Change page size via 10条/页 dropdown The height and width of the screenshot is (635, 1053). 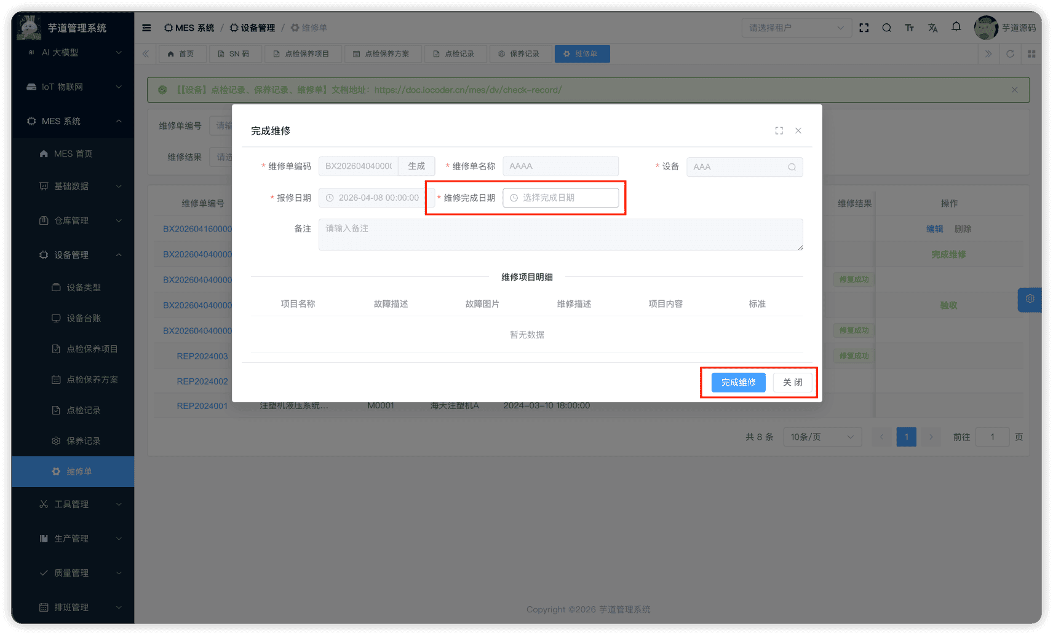[822, 437]
